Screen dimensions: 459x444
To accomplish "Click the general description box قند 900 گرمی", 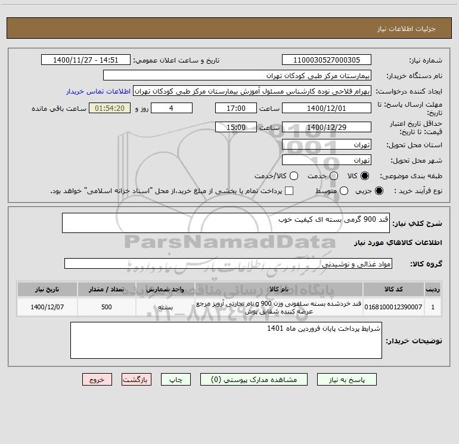I will [226, 223].
